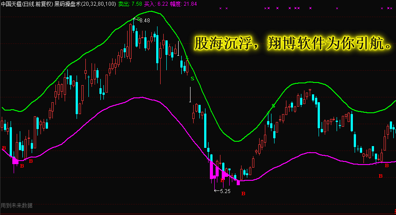Image resolution: width=396 pixels, height=215 pixels.
Task: Select the green S marker beneath banner text
Action: [273, 106]
